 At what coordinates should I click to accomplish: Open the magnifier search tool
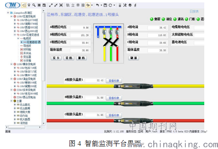coord(34,5)
